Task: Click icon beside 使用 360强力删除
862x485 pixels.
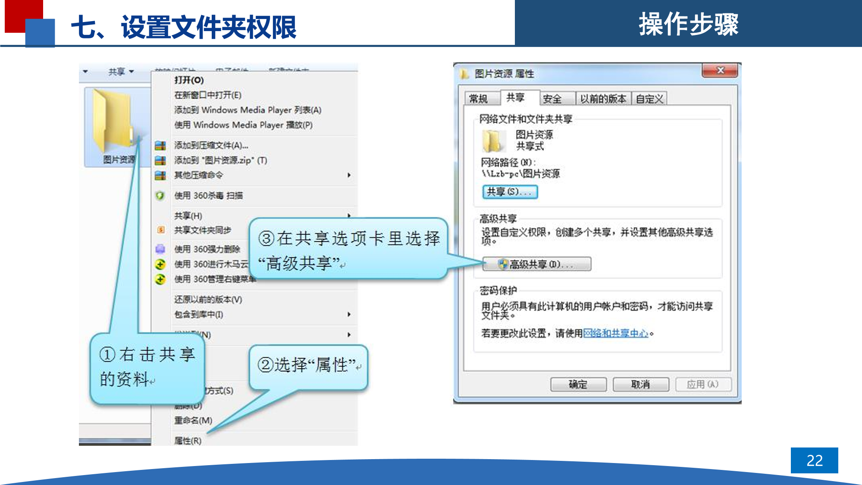Action: [160, 249]
